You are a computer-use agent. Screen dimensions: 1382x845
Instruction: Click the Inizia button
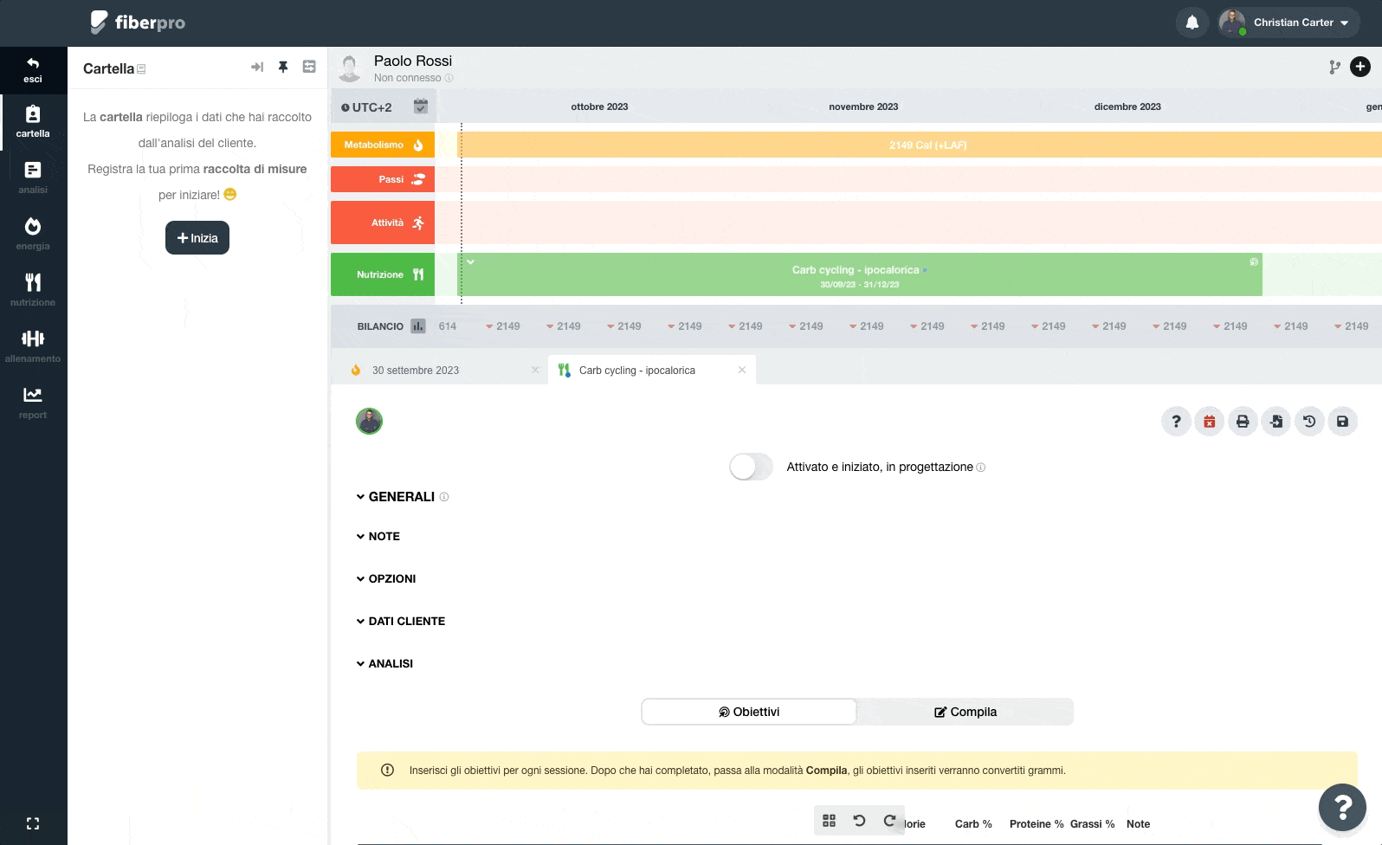point(197,238)
